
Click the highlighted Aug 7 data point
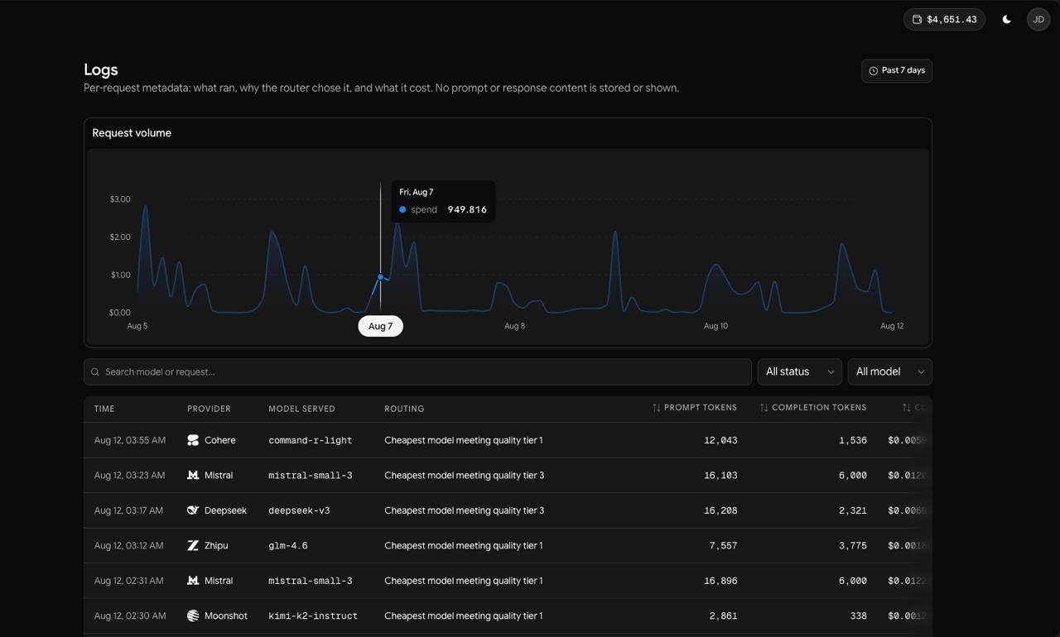[x=380, y=277]
